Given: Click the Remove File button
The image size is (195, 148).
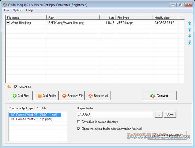Looking at the screenshot, I should (72, 95).
